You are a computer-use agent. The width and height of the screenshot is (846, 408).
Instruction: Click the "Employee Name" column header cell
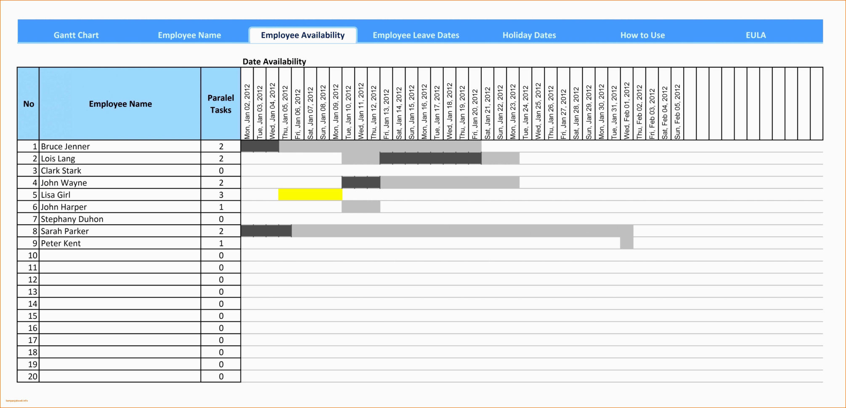pos(120,104)
